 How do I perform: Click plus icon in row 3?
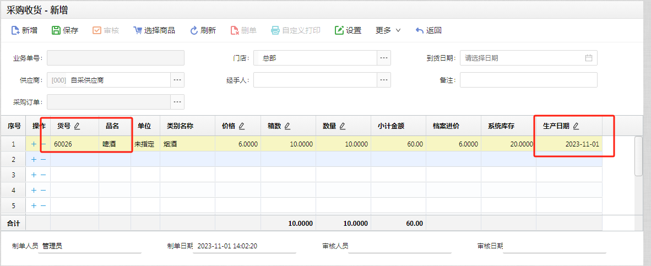tap(34, 175)
